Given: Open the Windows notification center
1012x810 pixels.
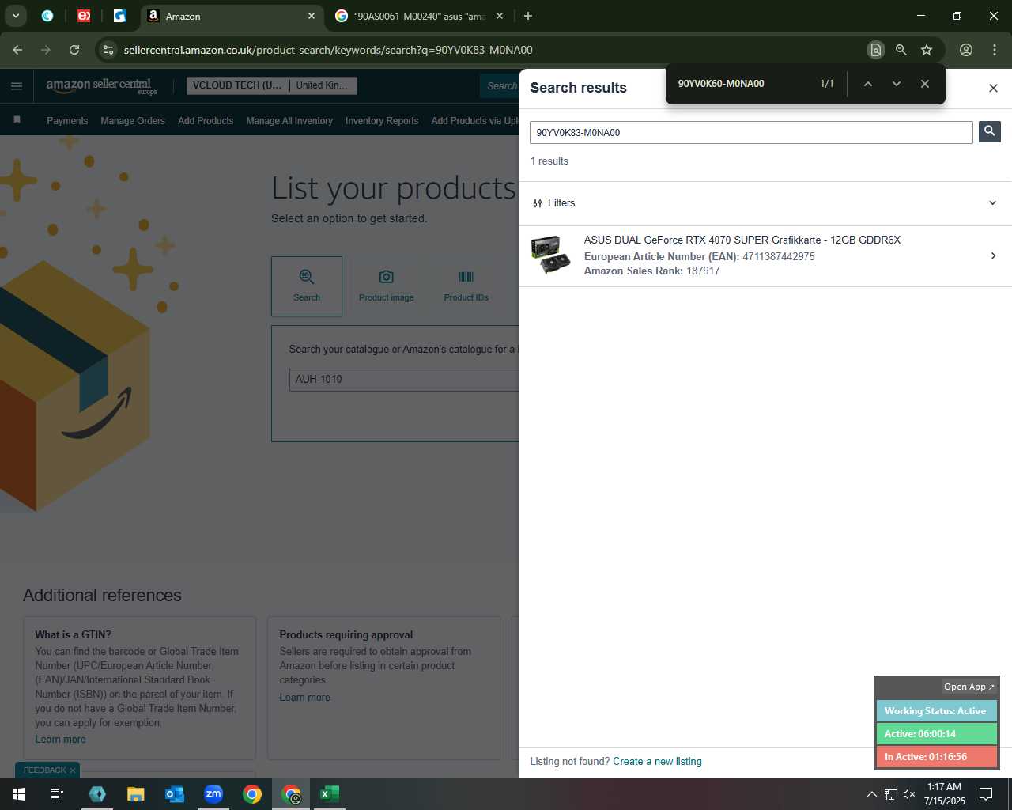Looking at the screenshot, I should (x=986, y=794).
